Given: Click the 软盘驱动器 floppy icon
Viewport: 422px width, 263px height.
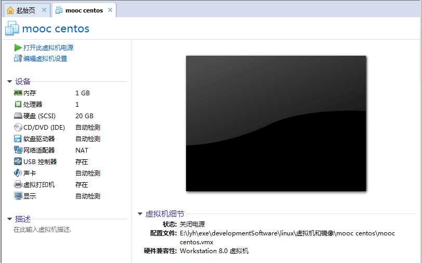Looking at the screenshot, I should pyautogui.click(x=18, y=139).
